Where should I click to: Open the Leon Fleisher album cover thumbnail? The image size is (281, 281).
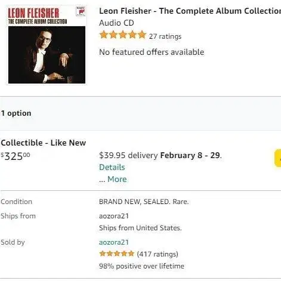click(47, 45)
